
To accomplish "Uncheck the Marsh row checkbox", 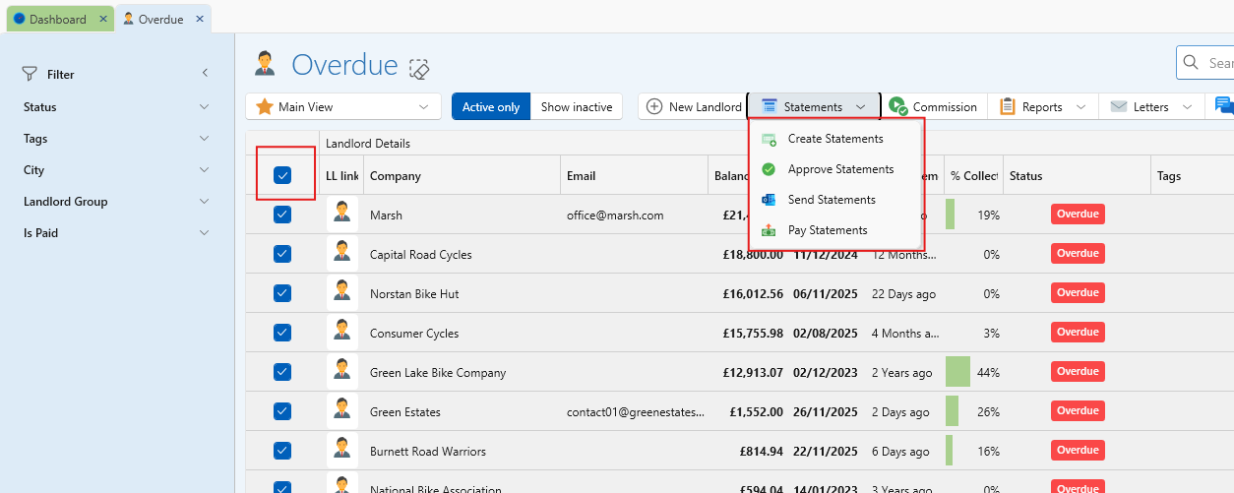I will 282,215.
